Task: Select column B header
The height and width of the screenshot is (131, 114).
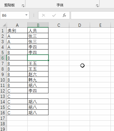Action: point(38,25)
